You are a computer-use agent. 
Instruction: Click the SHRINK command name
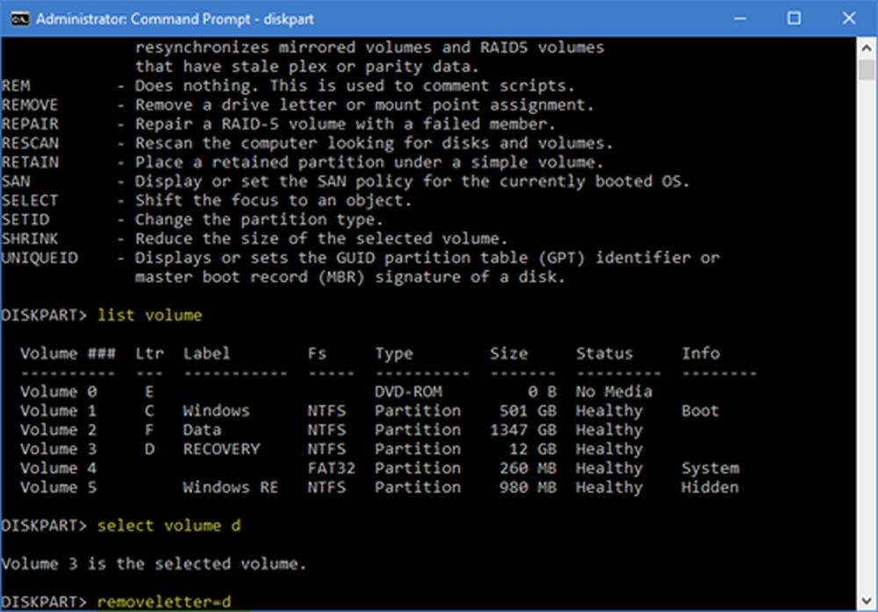[30, 238]
